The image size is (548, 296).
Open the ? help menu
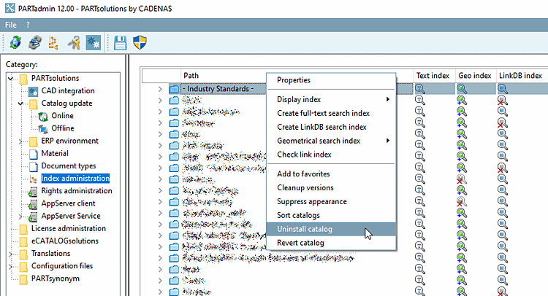[x=28, y=25]
